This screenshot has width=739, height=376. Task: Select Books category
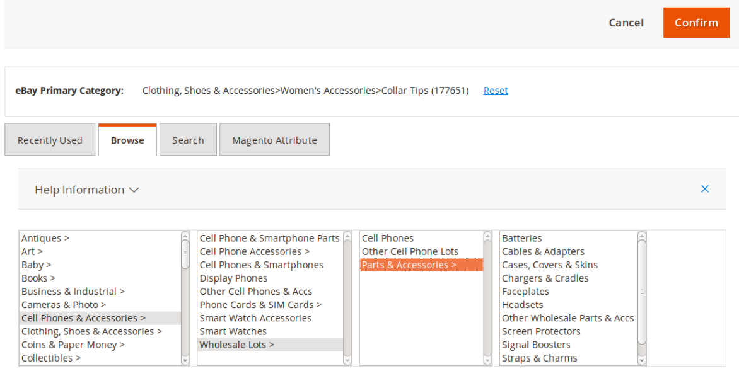(100, 278)
